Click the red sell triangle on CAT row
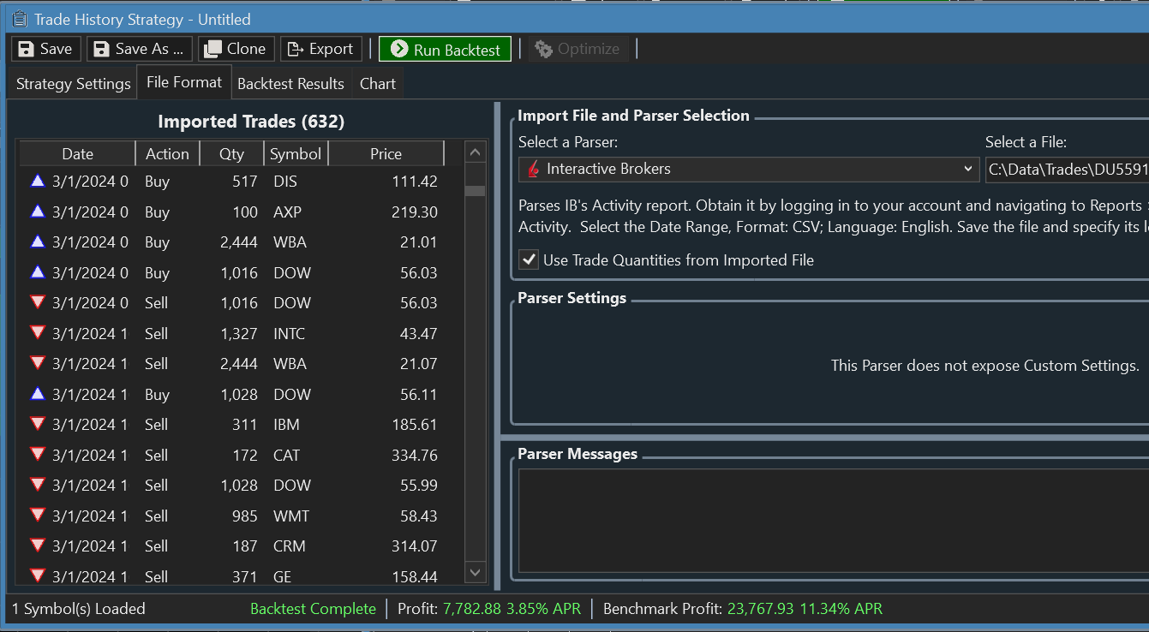1149x632 pixels. click(x=37, y=454)
